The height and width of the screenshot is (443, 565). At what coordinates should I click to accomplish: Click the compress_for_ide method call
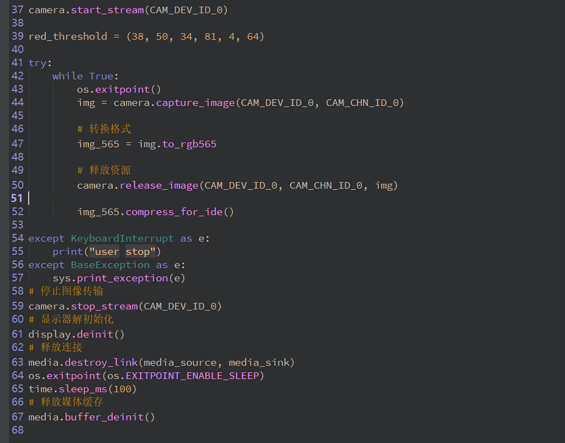pyautogui.click(x=174, y=212)
